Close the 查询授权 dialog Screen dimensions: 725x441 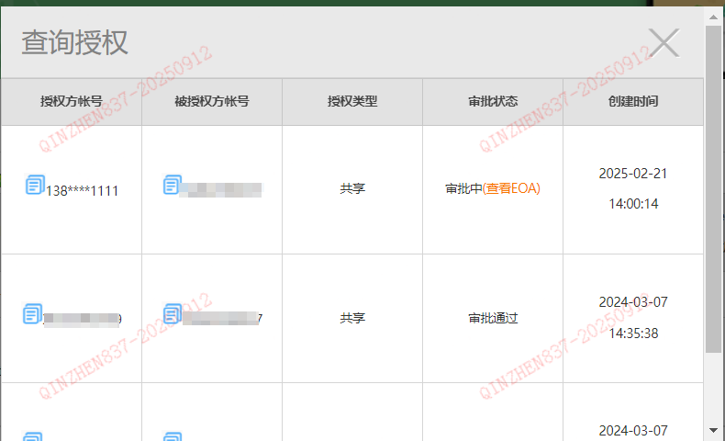point(664,43)
